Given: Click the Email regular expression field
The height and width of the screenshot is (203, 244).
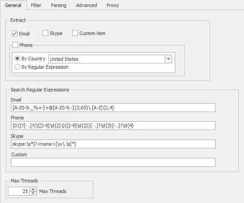Looking at the screenshot, I should coord(113,108).
